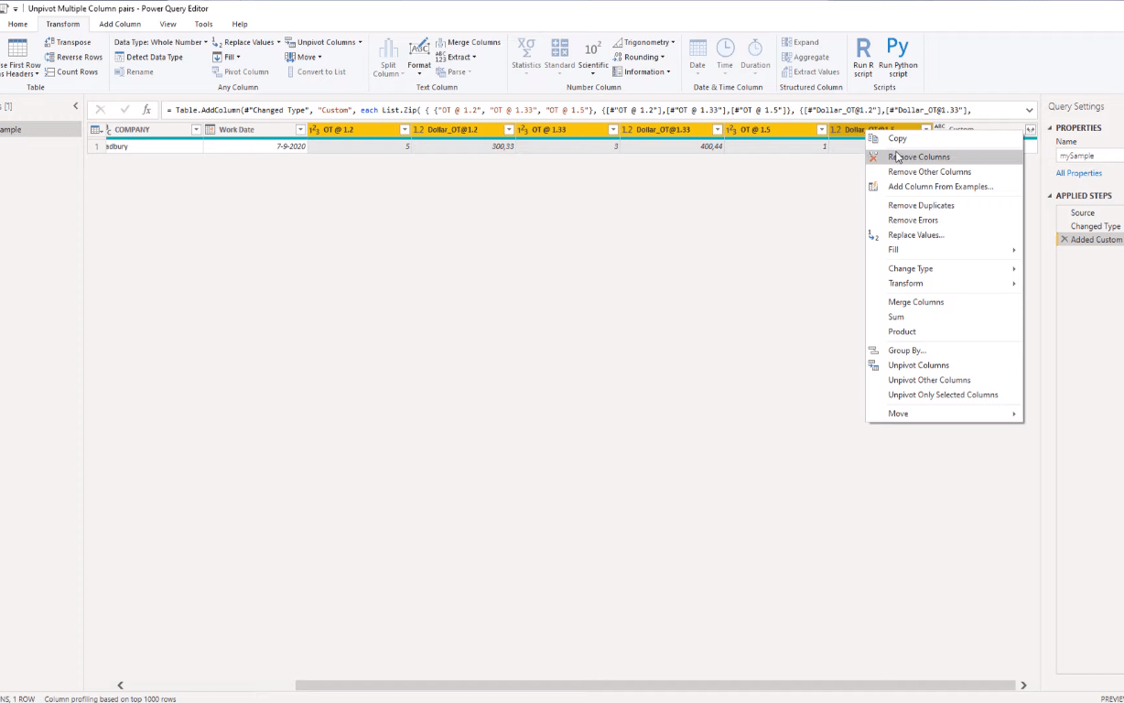Click the Merge Columns ribbon button

(x=468, y=42)
